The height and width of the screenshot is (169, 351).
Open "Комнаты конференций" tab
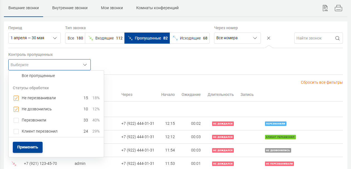point(157,8)
